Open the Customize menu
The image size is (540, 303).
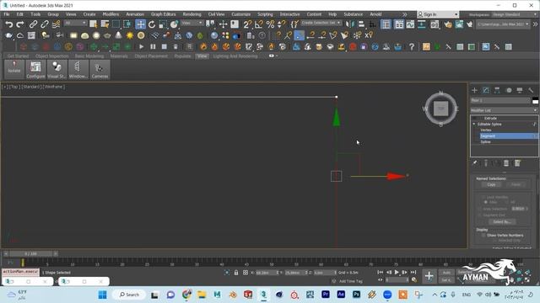(240, 14)
